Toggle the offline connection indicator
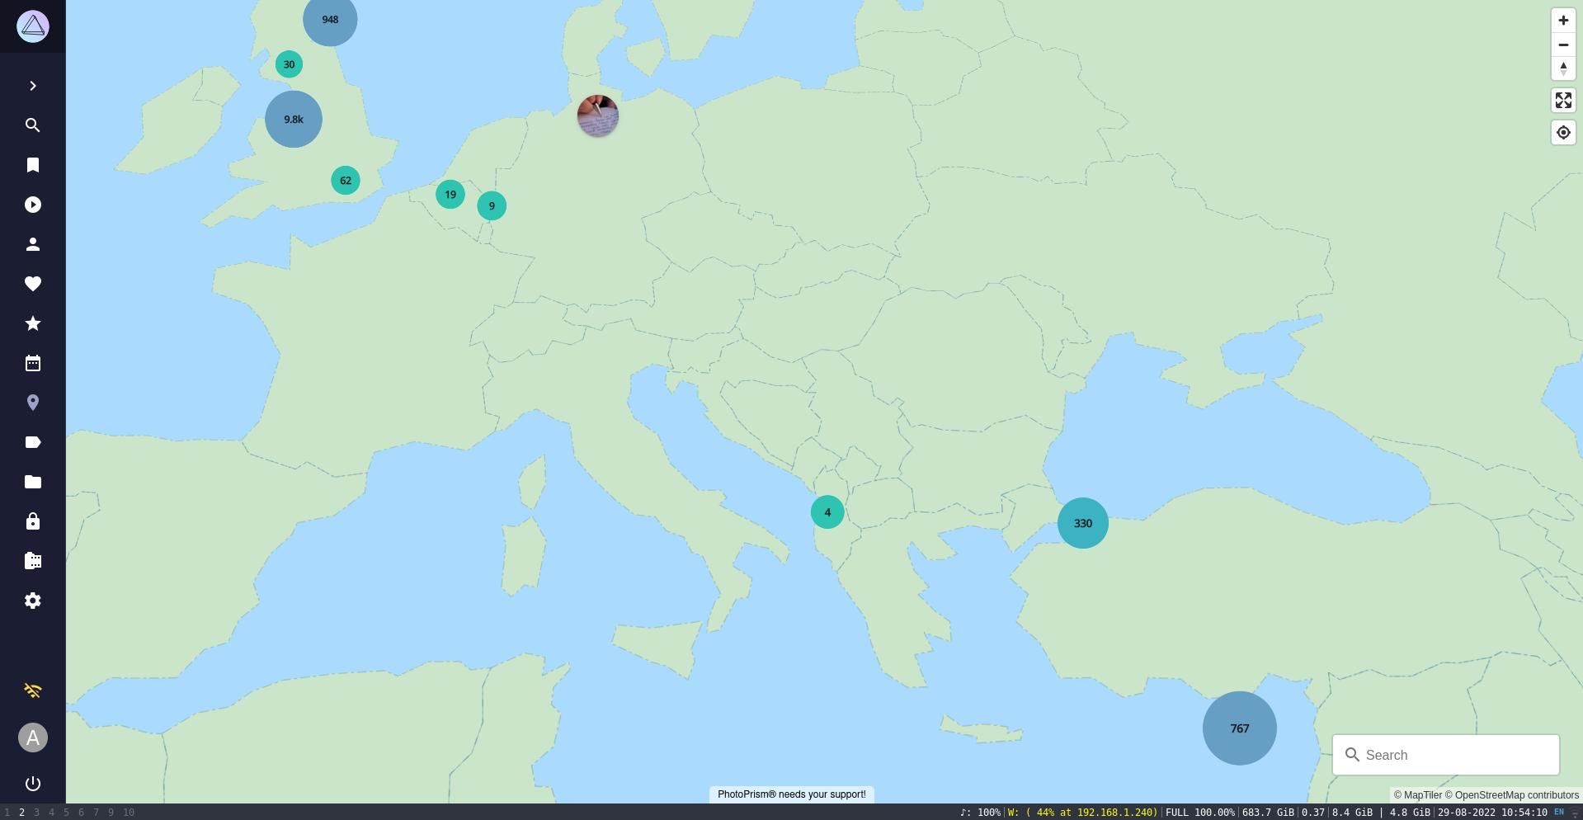Screen dimensions: 1583x820 (x=33, y=690)
